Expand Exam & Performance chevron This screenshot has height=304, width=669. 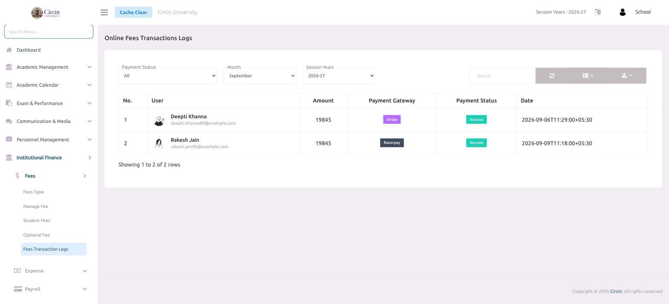(x=90, y=103)
